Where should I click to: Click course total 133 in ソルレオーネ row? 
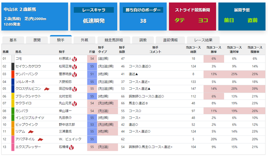tap(193, 82)
